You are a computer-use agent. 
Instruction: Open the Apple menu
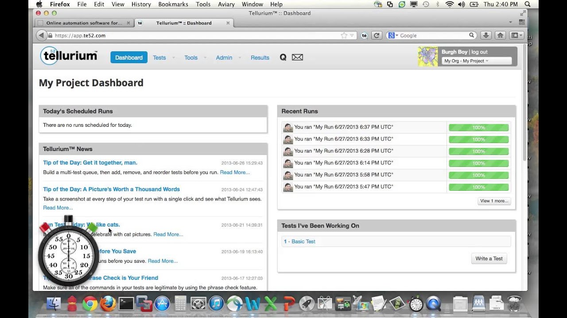tap(39, 4)
